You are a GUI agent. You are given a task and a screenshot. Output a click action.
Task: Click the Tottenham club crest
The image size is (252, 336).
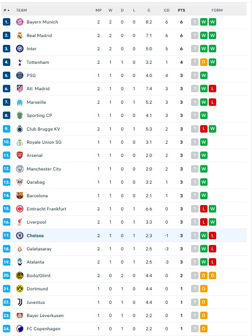tap(19, 62)
